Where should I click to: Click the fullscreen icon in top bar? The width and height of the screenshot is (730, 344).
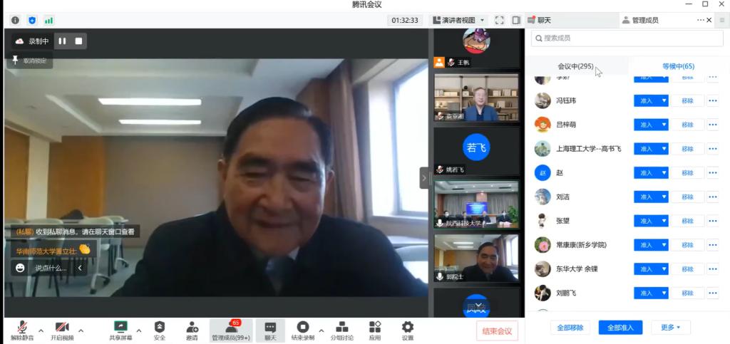pyautogui.click(x=500, y=21)
